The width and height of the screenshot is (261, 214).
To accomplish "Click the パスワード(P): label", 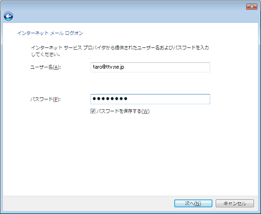I will click(45, 99).
